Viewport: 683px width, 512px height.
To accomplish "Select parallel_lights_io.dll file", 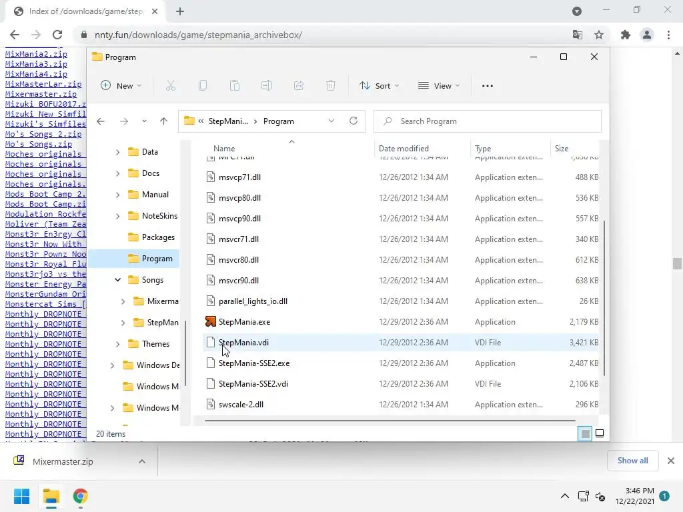I will pyautogui.click(x=401, y=301).
